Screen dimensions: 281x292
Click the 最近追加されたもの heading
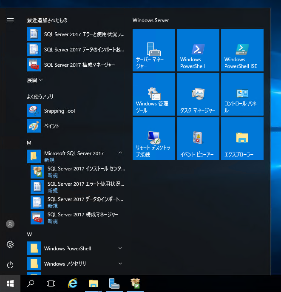pyautogui.click(x=47, y=20)
